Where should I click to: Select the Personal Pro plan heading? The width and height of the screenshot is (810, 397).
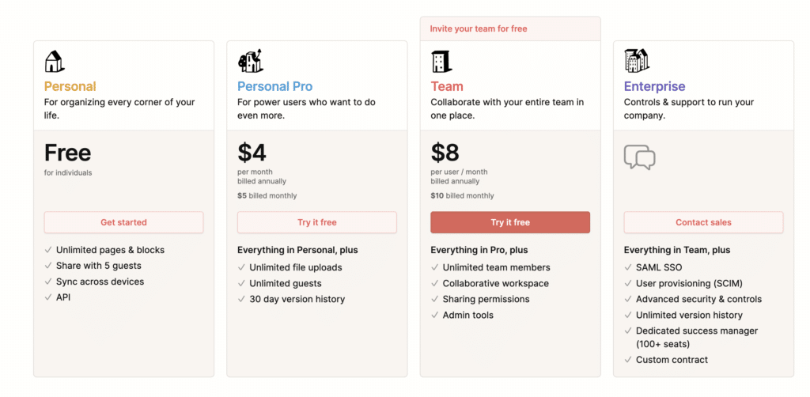[274, 86]
